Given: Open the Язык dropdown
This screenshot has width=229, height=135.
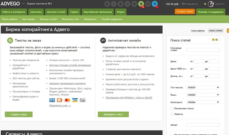Looking at the screenshot, I should click(203, 95).
